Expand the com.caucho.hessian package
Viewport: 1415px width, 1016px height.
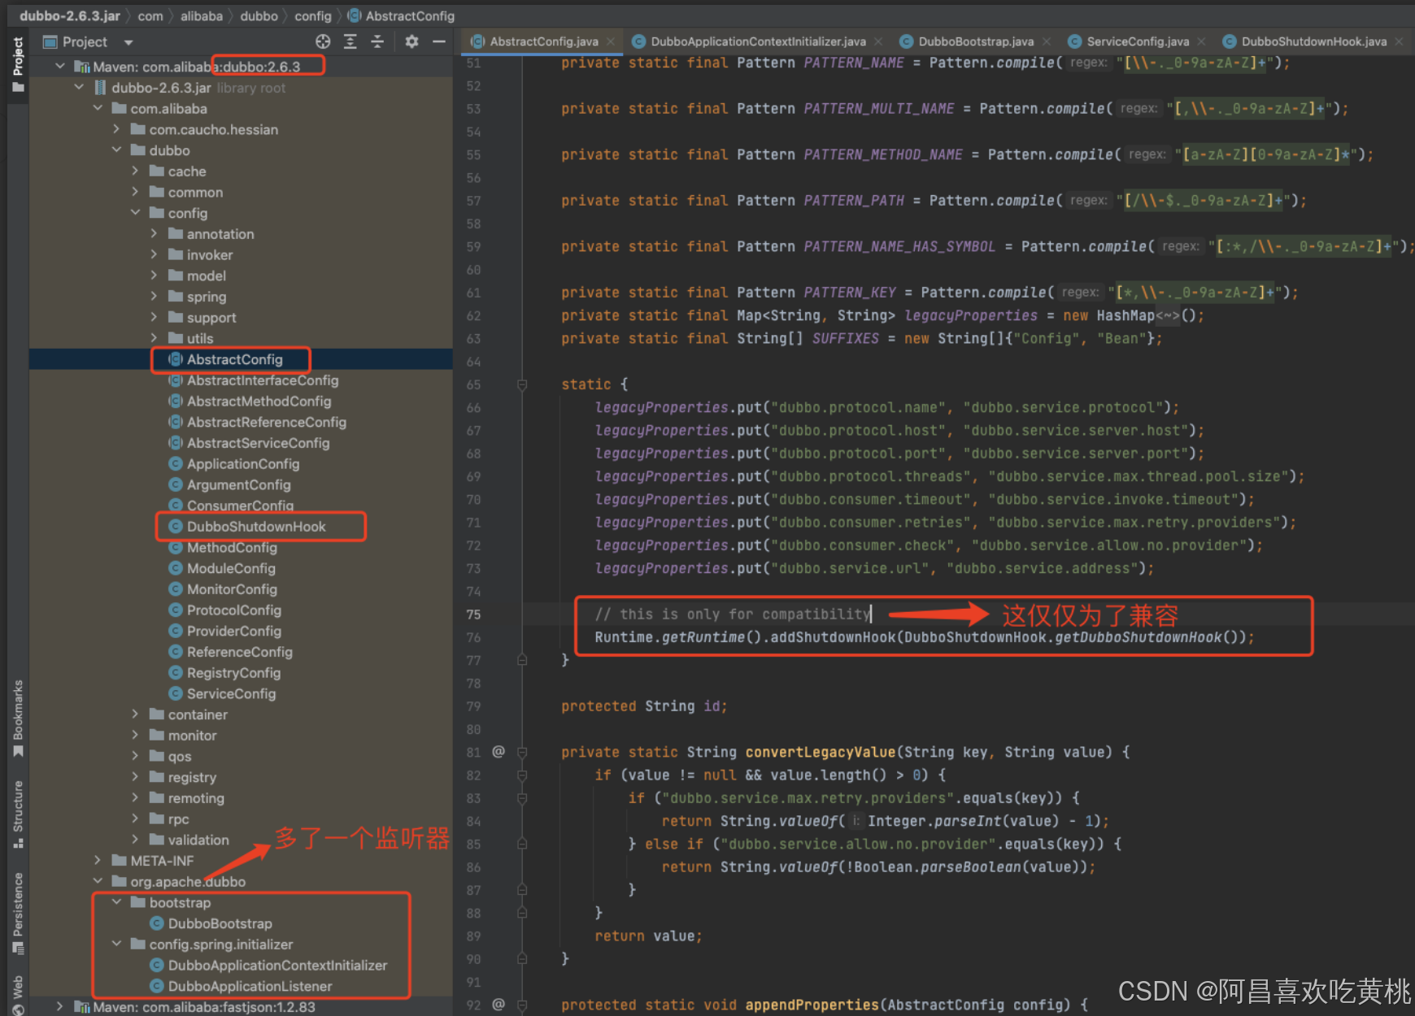pos(116,129)
